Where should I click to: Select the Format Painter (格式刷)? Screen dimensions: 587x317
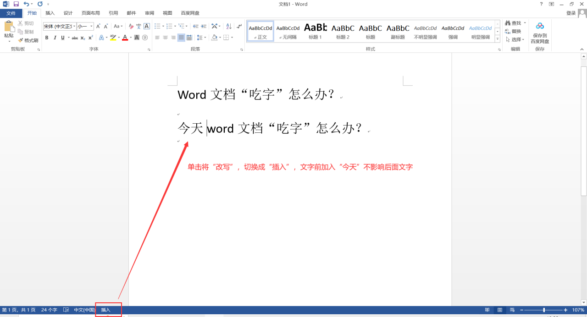click(28, 40)
